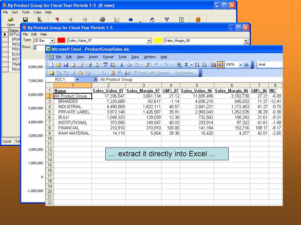Sort ascending A to Z
301x225 pixels.
click(197, 65)
